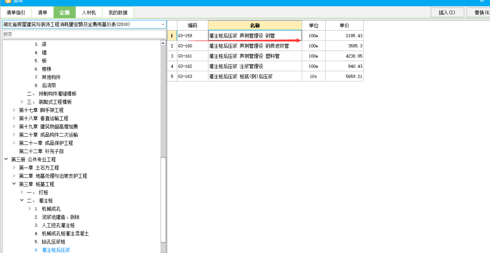Expand 第二十章 成品构件二次运输
Image resolution: width=490 pixels, height=253 pixels.
tap(14, 135)
